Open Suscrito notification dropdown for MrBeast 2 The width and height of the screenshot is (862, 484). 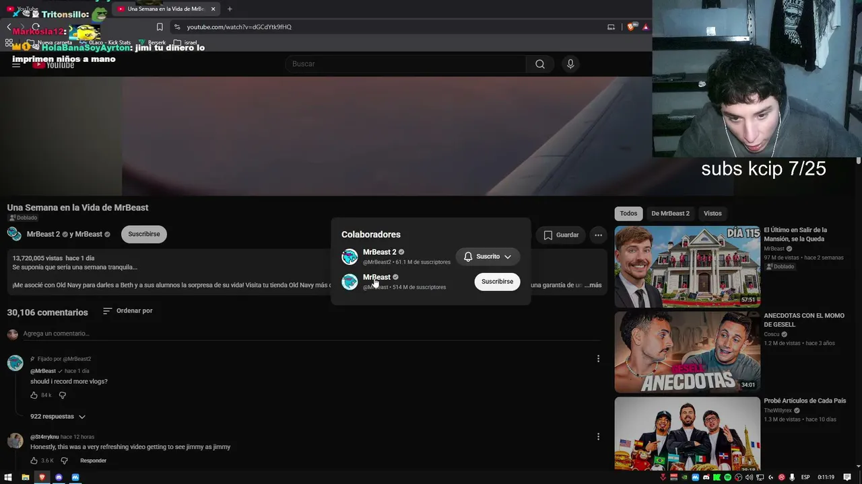tap(488, 256)
